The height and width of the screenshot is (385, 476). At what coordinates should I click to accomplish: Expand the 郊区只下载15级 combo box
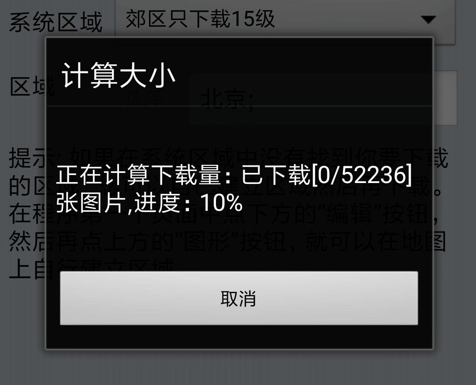pos(285,21)
